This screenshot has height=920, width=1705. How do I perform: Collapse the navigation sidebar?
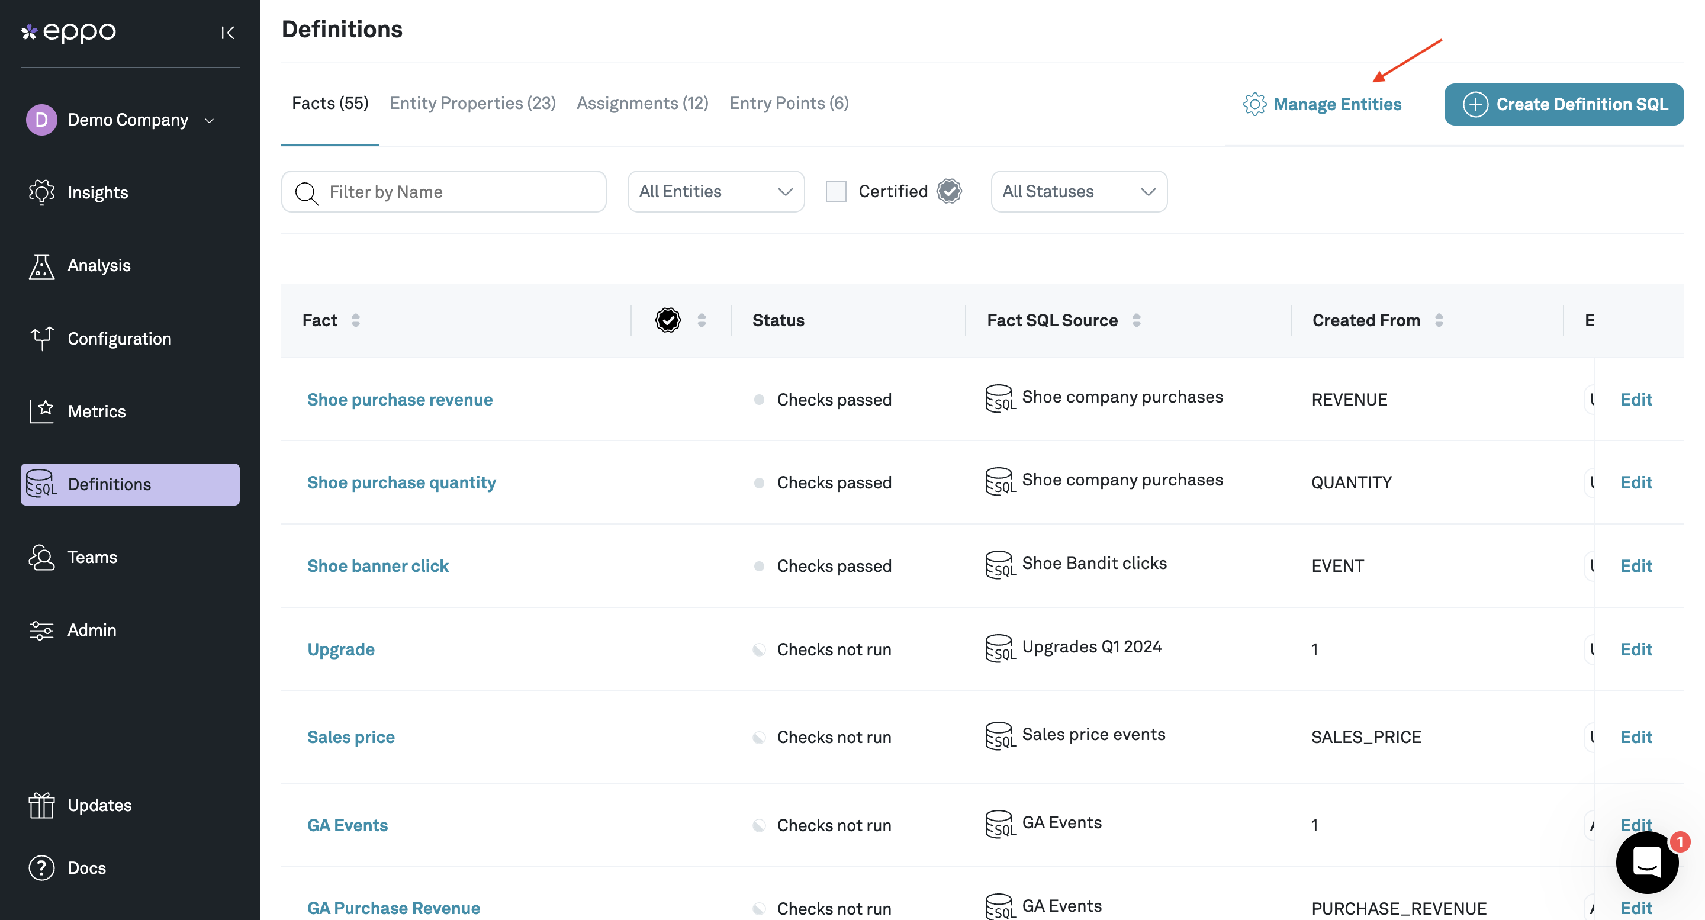point(228,32)
